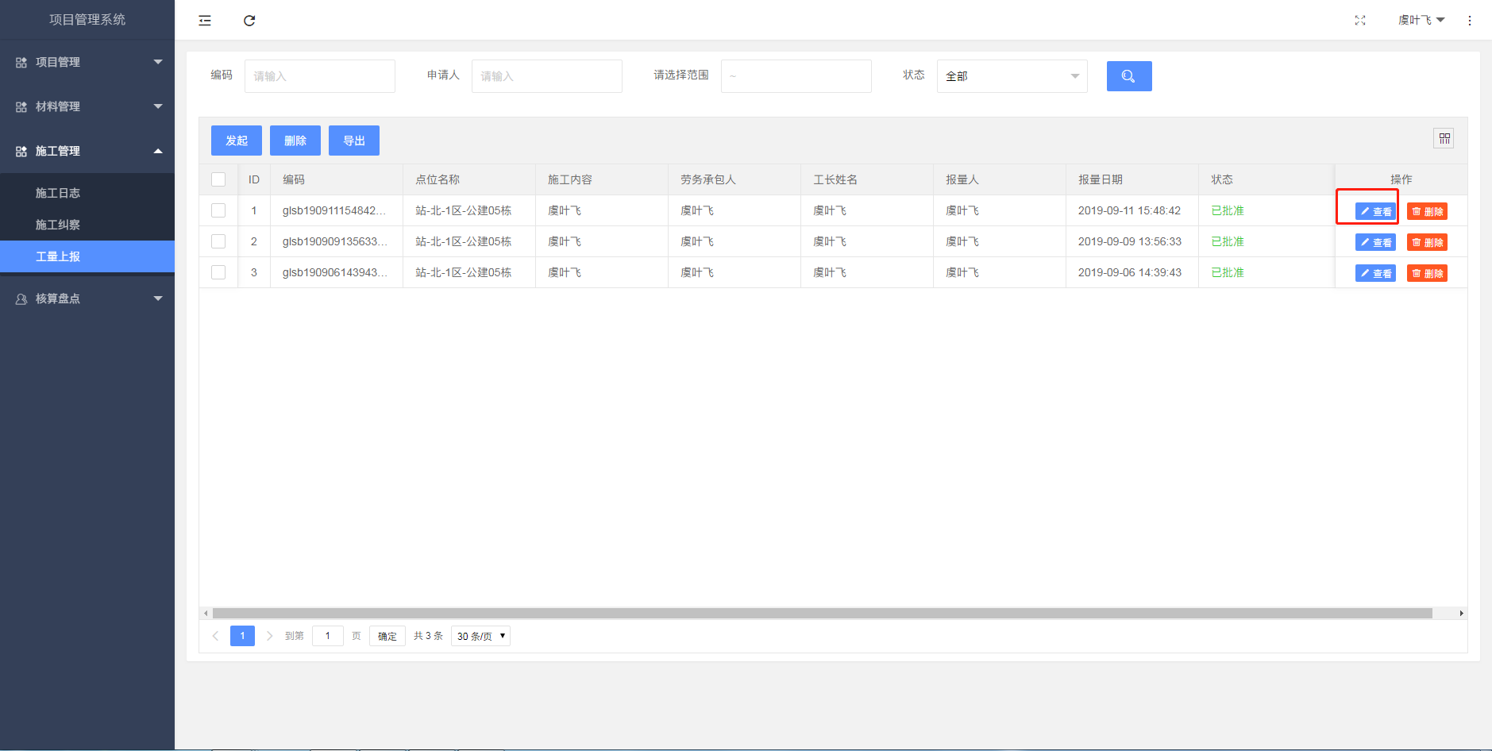Expand the 材料管理 menu arrow
Image resolution: width=1492 pixels, height=751 pixels.
[158, 106]
